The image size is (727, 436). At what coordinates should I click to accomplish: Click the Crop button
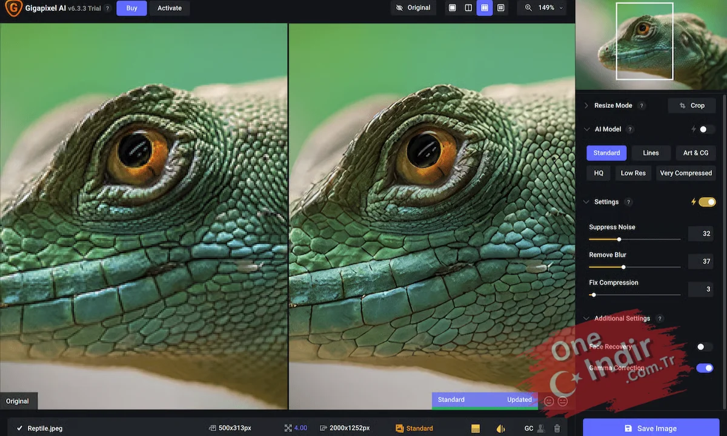(x=692, y=105)
